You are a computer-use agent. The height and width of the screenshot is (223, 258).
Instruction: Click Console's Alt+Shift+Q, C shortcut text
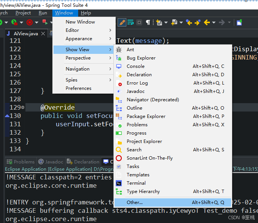(x=208, y=66)
